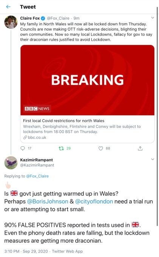Open the @BorisJohnson mention
Screen dimensions: 159x257
coord(48,201)
